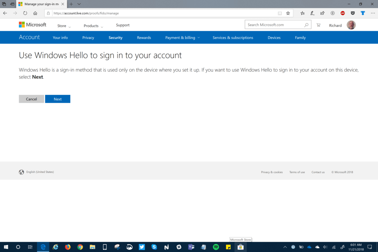Start a Web Note with the pen icon
Screen dimensions: 378x252
tap(312, 13)
